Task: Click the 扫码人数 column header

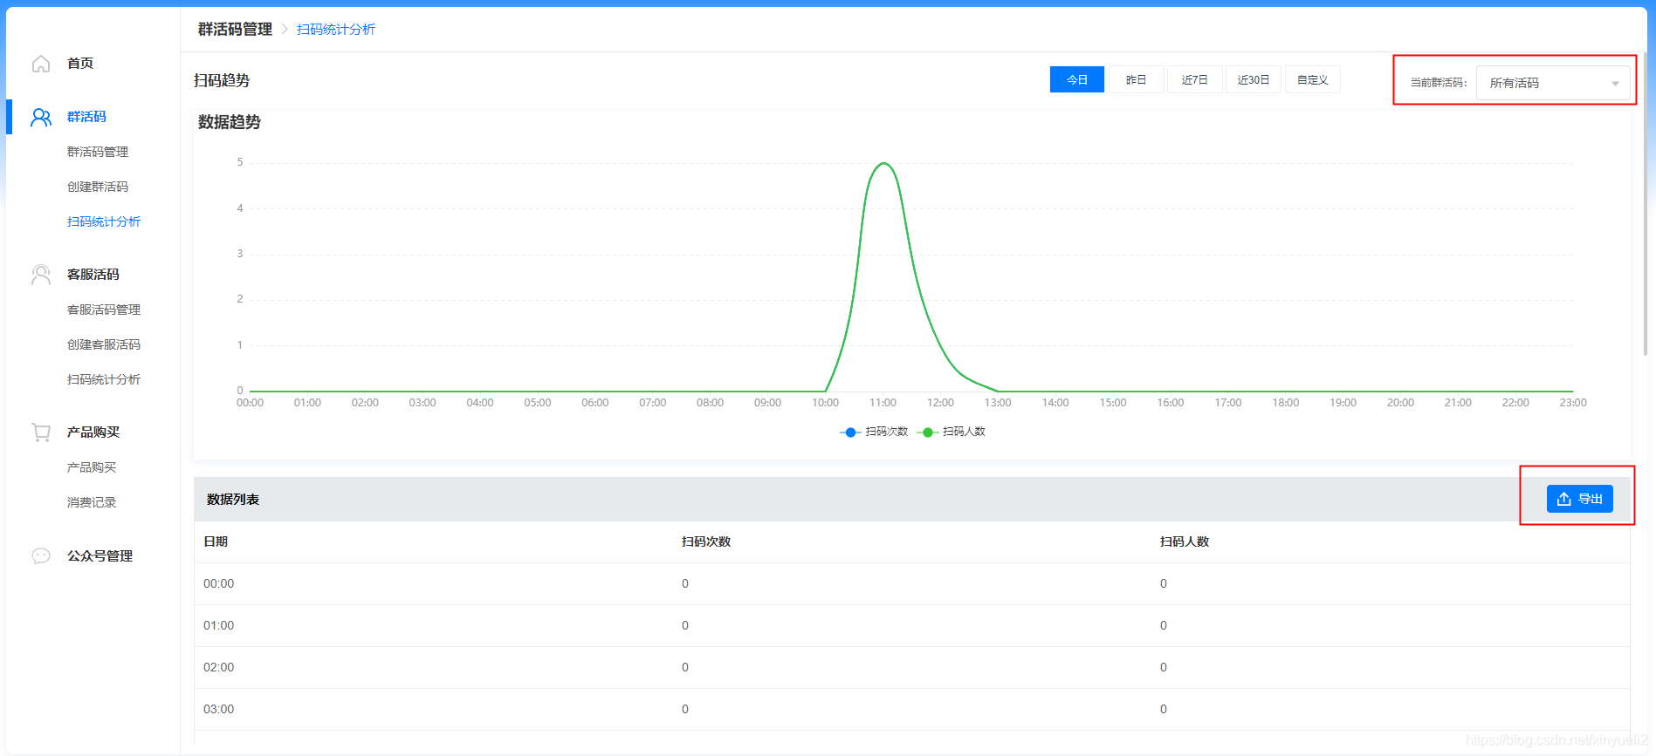Action: click(x=1185, y=541)
